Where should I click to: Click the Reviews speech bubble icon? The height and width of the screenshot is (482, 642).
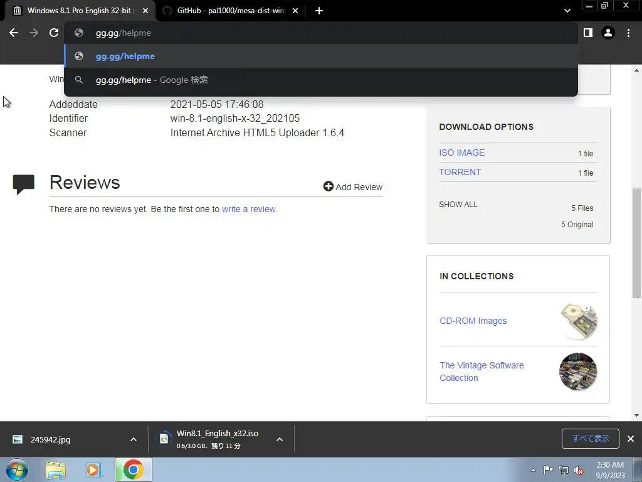23,185
